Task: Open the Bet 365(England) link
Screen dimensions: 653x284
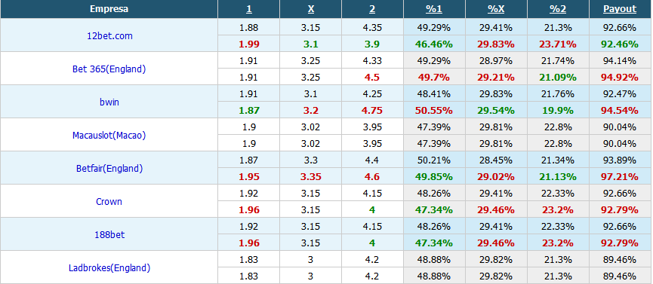Action: coord(109,69)
